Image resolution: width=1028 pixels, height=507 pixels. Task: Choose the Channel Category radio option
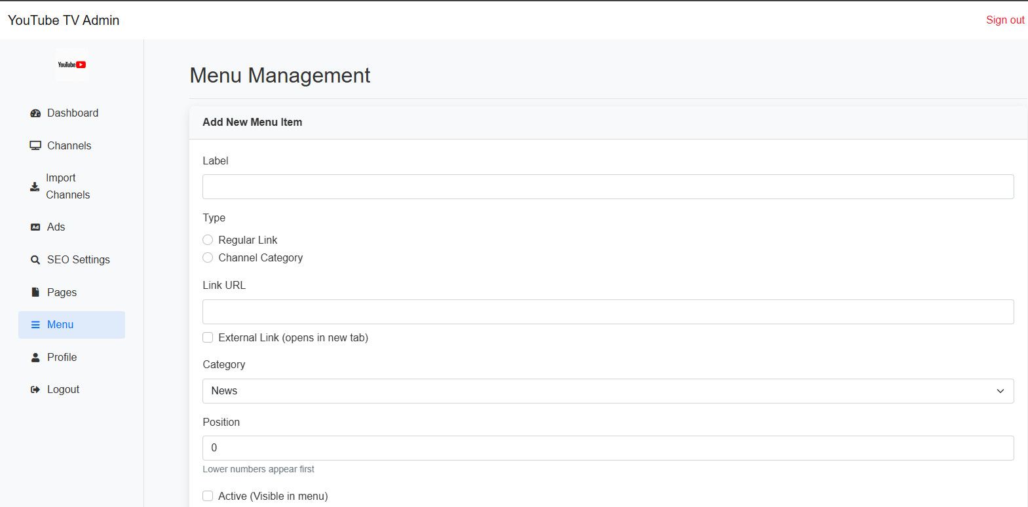208,258
